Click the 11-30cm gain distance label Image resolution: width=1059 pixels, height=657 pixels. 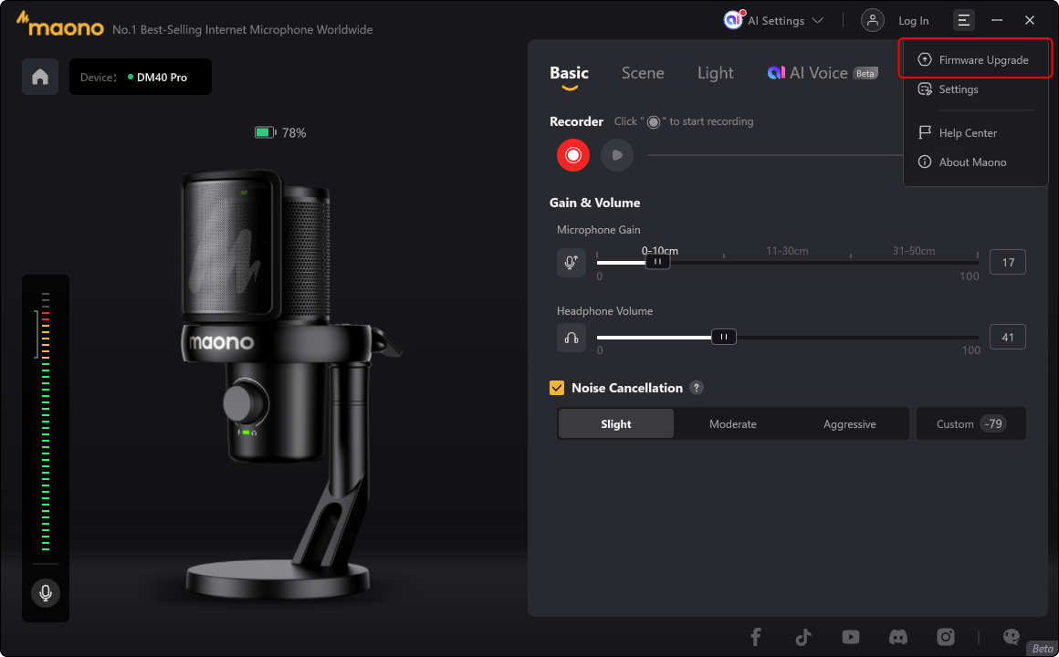pyautogui.click(x=787, y=251)
